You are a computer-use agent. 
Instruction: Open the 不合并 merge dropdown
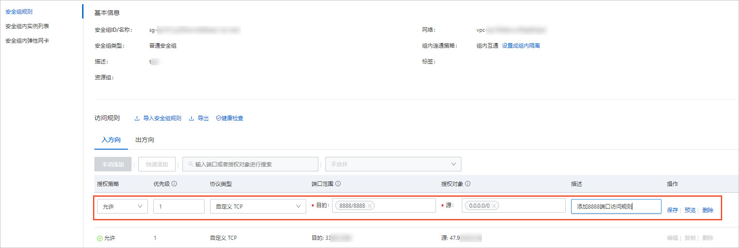coord(393,164)
